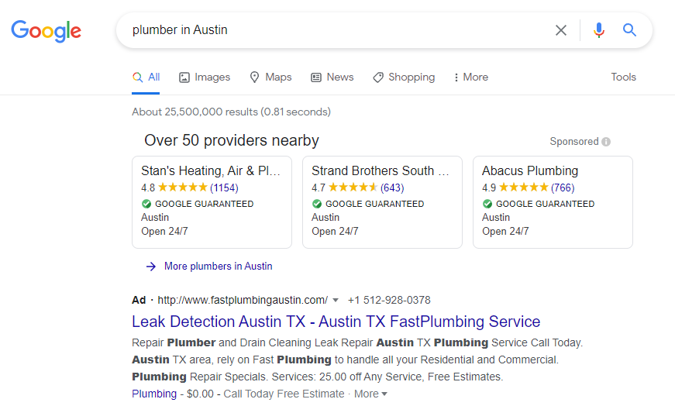Start voice search with microphone icon

coord(598,30)
